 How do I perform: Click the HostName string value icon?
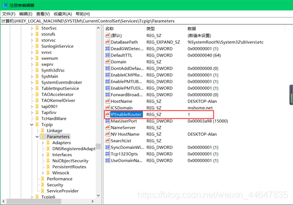click(107, 101)
